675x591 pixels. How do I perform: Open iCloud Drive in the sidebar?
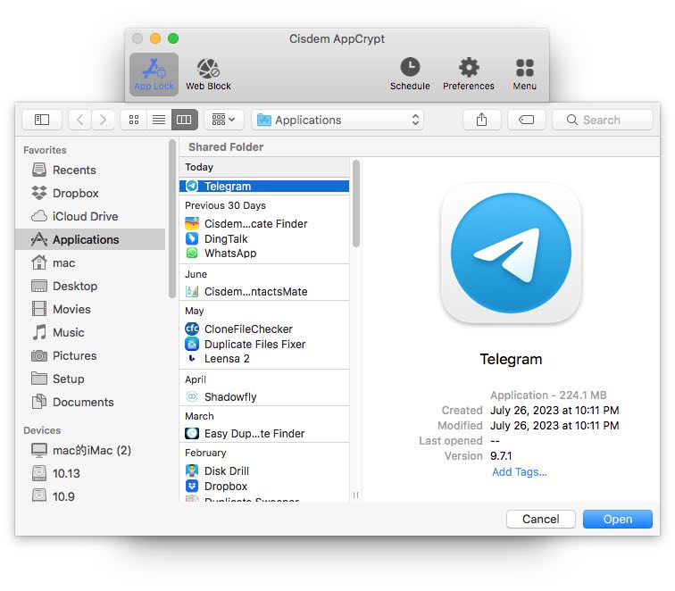pyautogui.click(x=90, y=217)
